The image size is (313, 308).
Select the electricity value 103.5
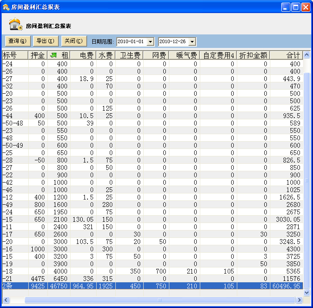[x=83, y=242]
